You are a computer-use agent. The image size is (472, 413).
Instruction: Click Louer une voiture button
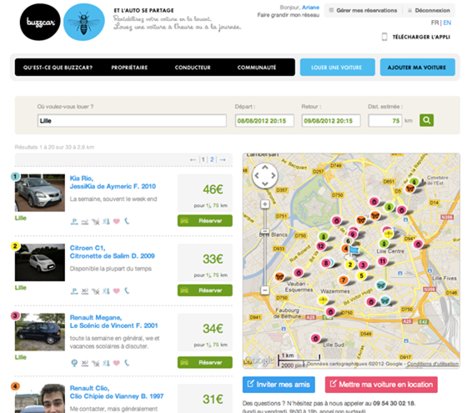[338, 68]
